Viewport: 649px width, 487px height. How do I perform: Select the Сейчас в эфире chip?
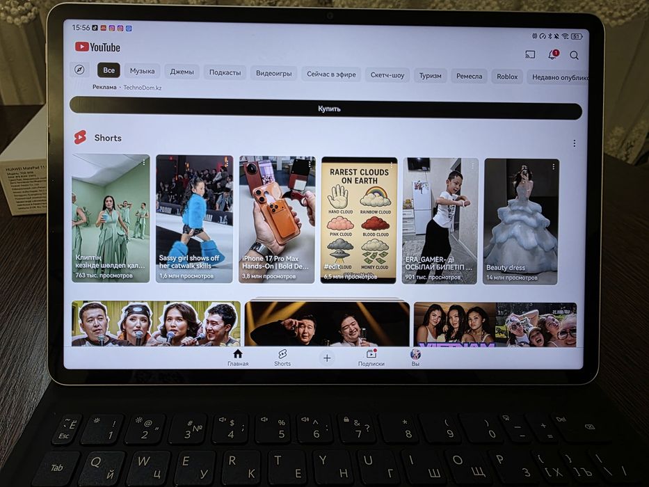pyautogui.click(x=331, y=74)
